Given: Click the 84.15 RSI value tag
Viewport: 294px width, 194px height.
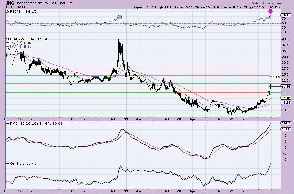Looking at the screenshot, I should pos(286,15).
